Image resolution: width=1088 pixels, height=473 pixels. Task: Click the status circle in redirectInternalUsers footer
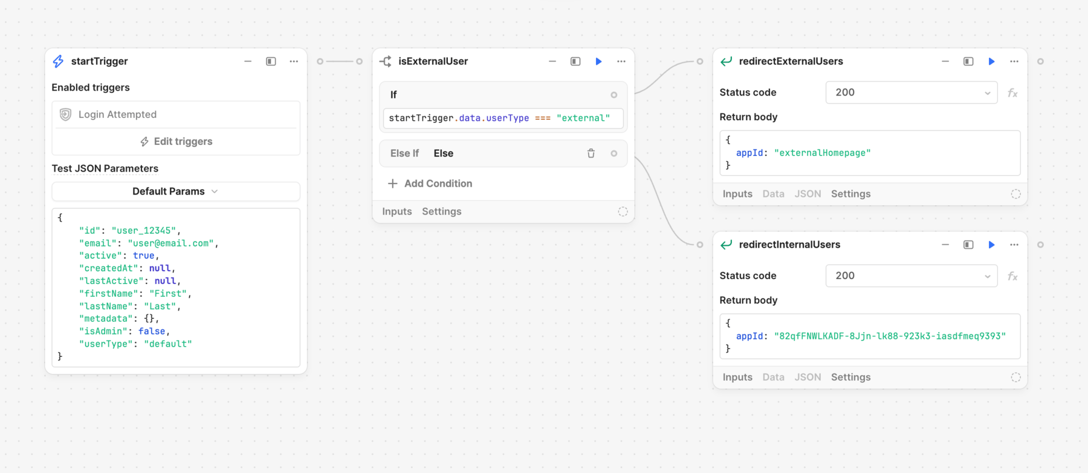tap(1016, 377)
